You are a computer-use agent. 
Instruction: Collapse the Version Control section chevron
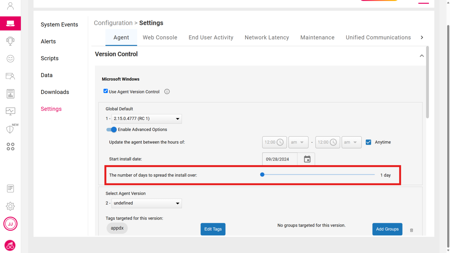(x=422, y=55)
